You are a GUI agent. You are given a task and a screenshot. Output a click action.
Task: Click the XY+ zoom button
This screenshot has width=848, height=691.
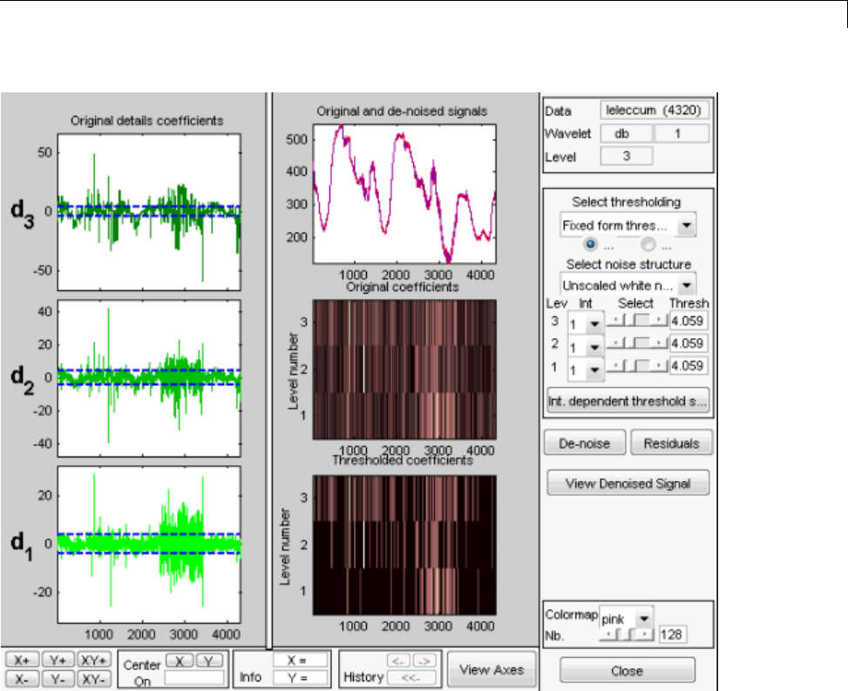click(x=94, y=661)
